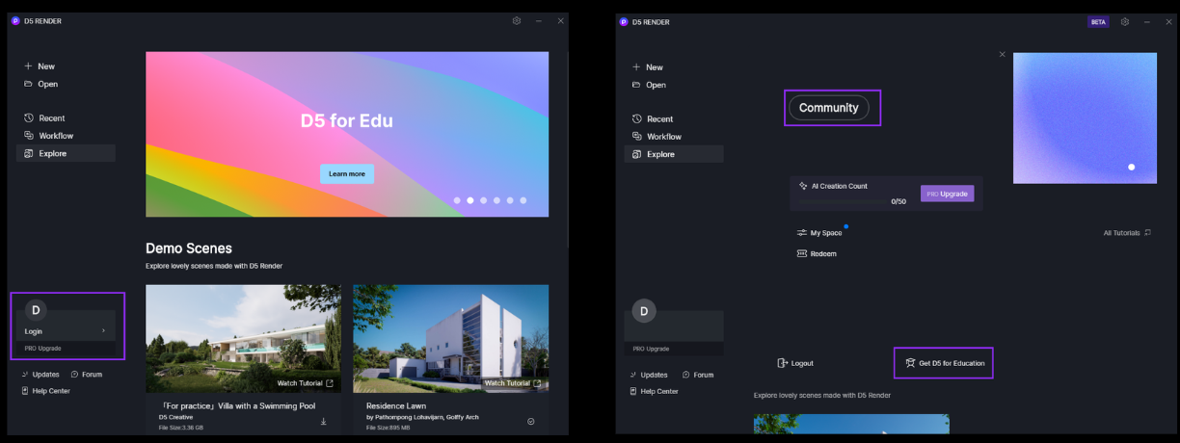Watch Tutorial link on Residence Lawn thumbnail
The width and height of the screenshot is (1180, 443).
click(x=513, y=383)
